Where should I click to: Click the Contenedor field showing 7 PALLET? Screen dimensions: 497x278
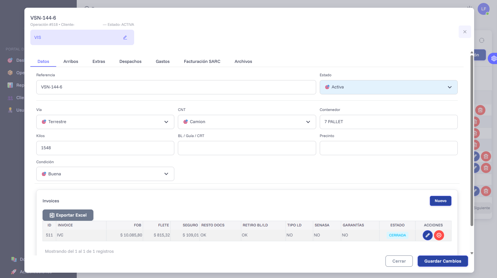pyautogui.click(x=388, y=122)
